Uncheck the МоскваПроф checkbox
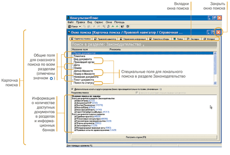The height and width of the screenshot is (155, 230). click(x=76, y=107)
